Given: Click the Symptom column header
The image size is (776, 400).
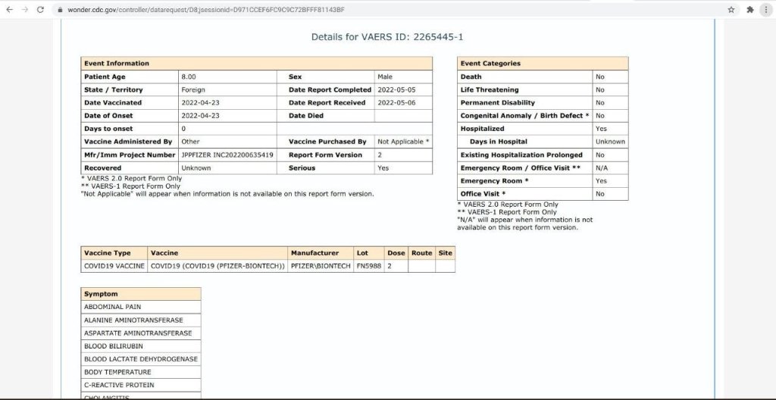Looking at the screenshot, I should click(141, 294).
